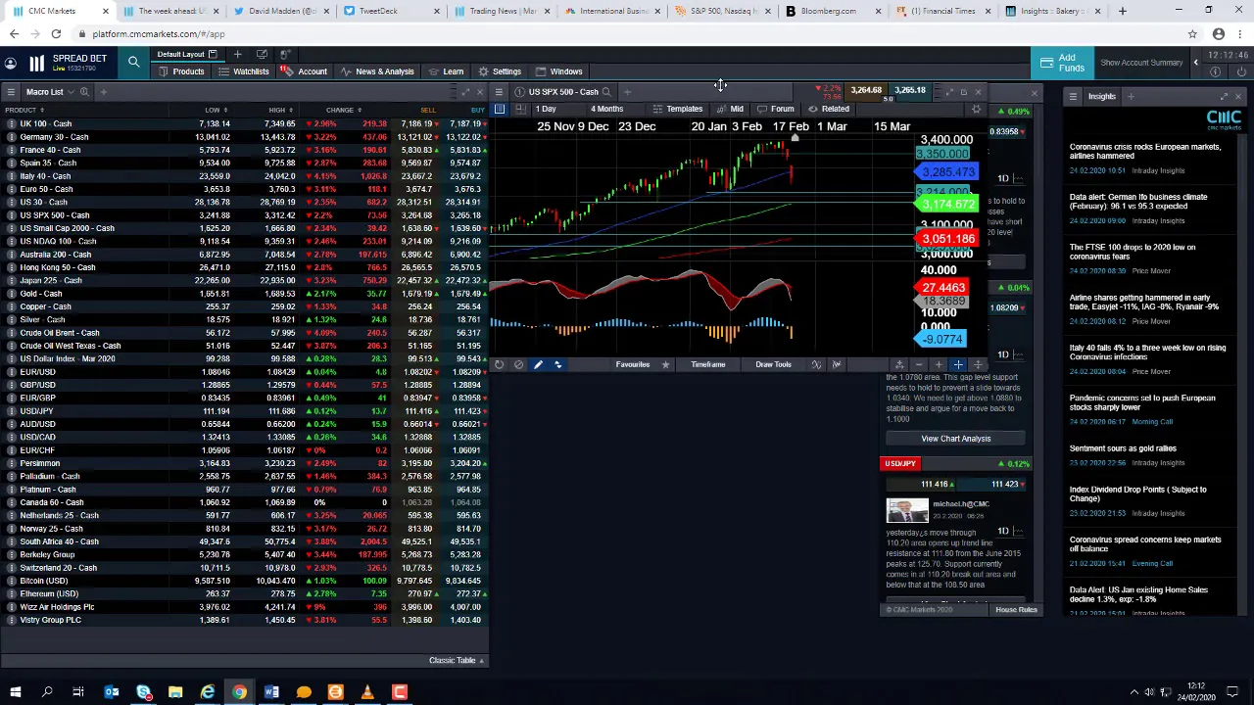1254x705 pixels.
Task: Open Insights panel hamburger menu
Action: (x=1073, y=96)
